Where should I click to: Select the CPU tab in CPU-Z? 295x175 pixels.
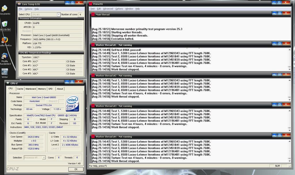click(x=11, y=89)
